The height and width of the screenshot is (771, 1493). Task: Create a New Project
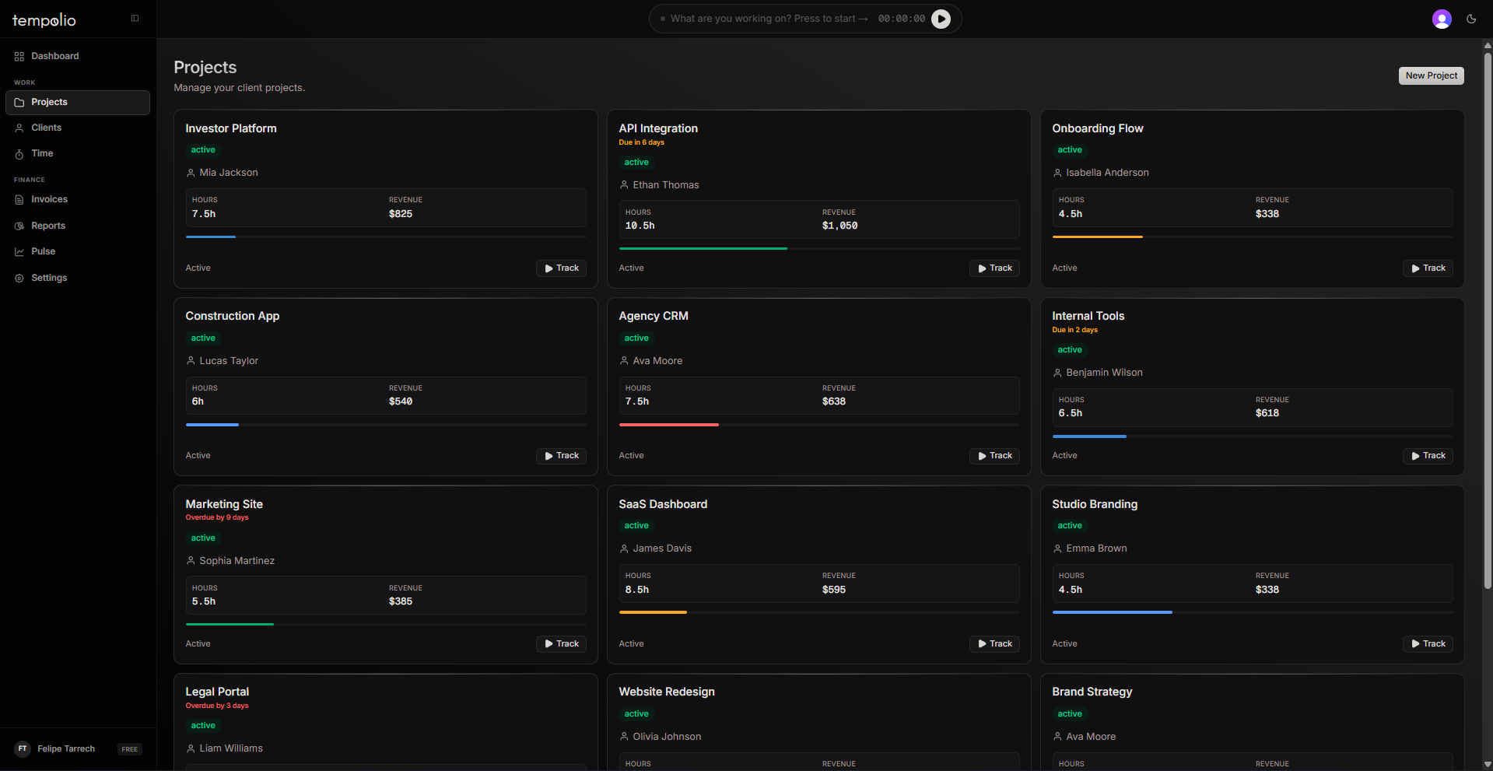(x=1431, y=75)
